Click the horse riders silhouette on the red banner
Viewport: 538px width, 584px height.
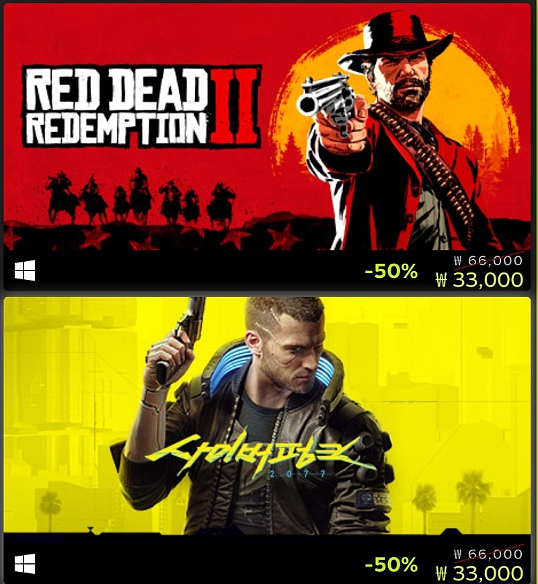pos(140,197)
